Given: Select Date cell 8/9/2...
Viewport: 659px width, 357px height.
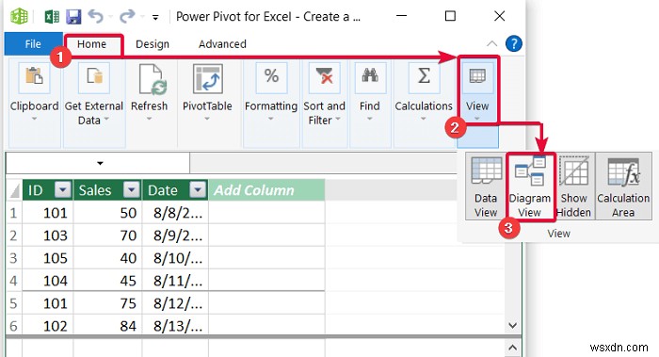Looking at the screenshot, I should point(175,235).
